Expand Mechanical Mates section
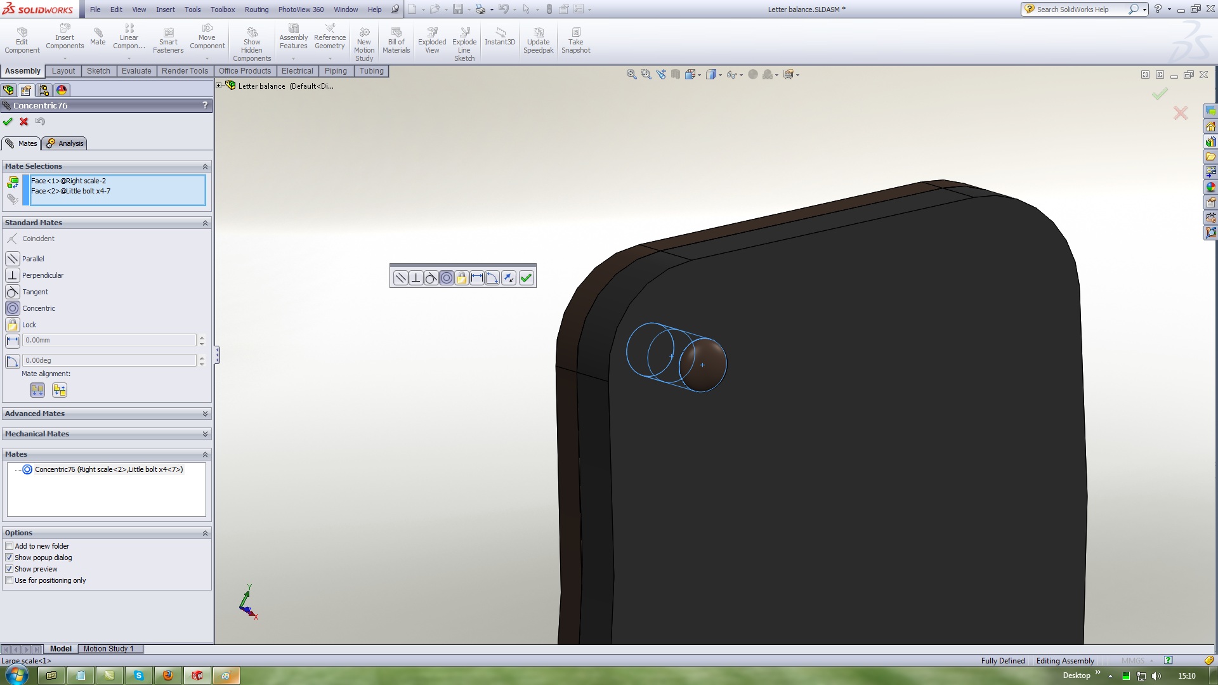 pos(205,434)
